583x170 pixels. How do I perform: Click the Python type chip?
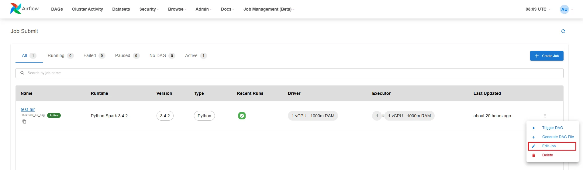click(204, 116)
